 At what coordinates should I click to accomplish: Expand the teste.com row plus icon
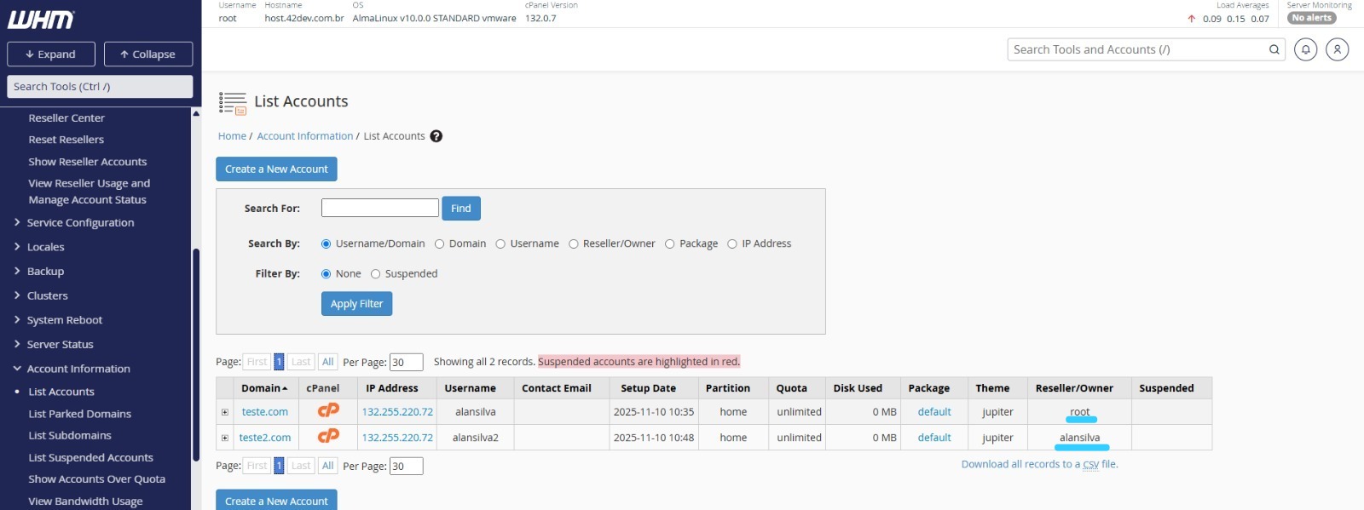point(225,412)
